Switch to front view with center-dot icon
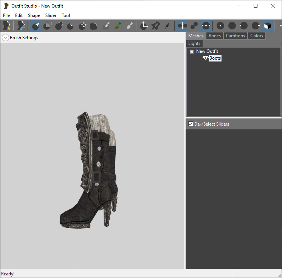This screenshot has height=278, width=282. coord(220,26)
